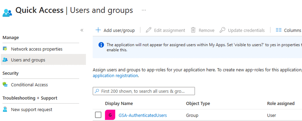Click Troubleshooting + Support heading

click(x=30, y=98)
